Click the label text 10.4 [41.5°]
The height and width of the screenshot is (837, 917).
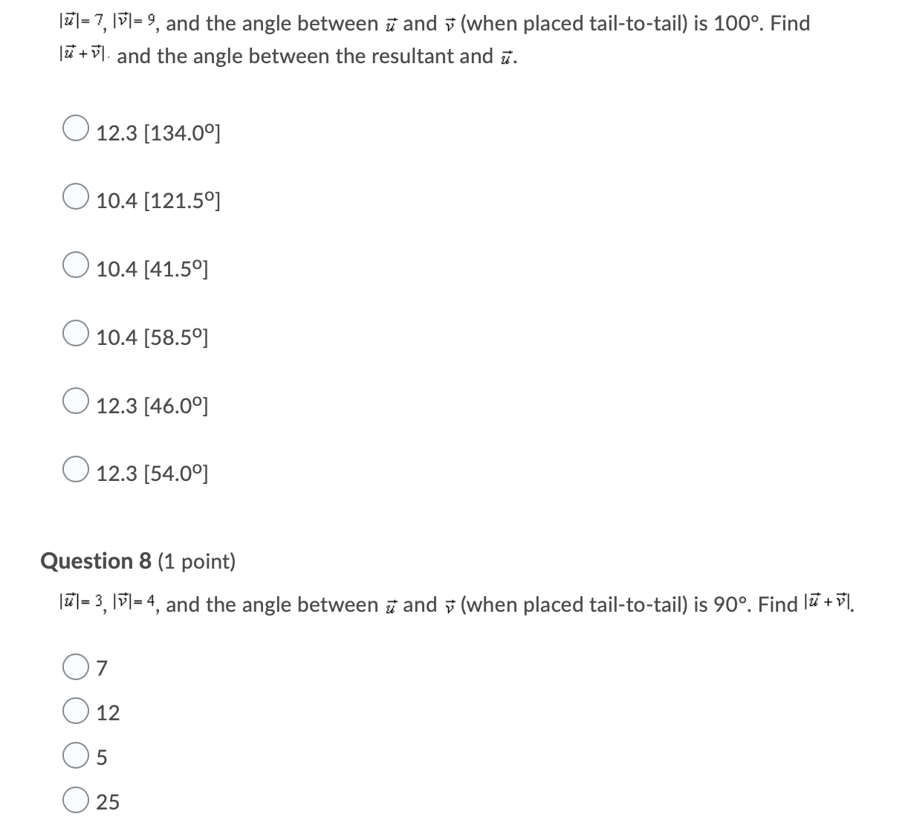(152, 269)
